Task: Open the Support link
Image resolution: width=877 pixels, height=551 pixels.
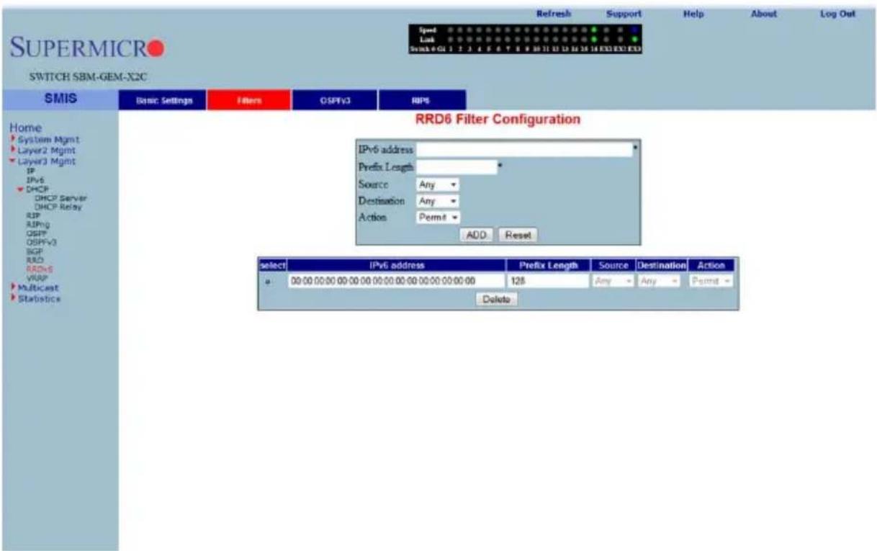Action: (x=624, y=14)
